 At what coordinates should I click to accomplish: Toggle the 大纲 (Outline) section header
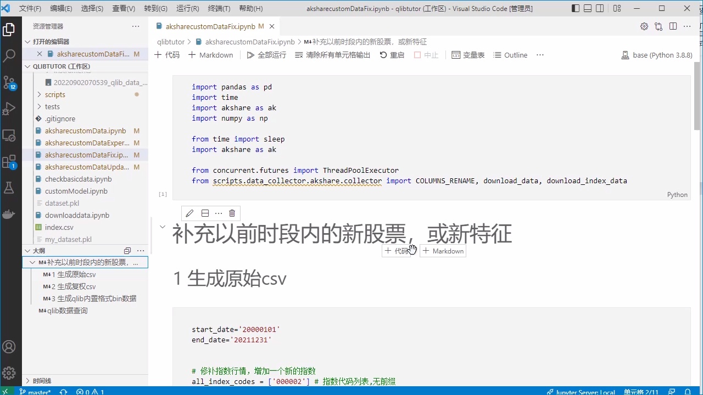tap(38, 250)
